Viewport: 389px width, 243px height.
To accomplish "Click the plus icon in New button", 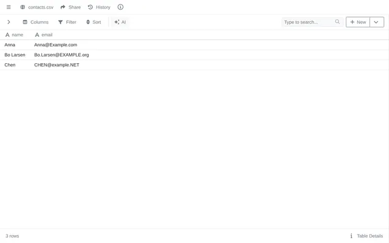I will 352,22.
